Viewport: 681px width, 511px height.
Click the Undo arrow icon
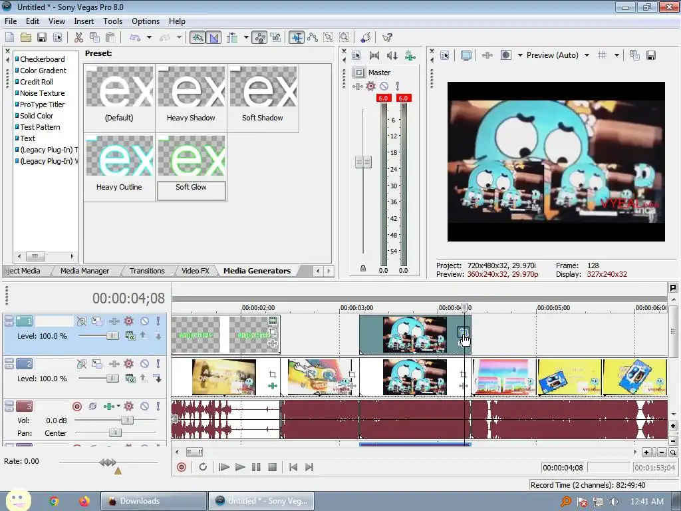(x=135, y=37)
